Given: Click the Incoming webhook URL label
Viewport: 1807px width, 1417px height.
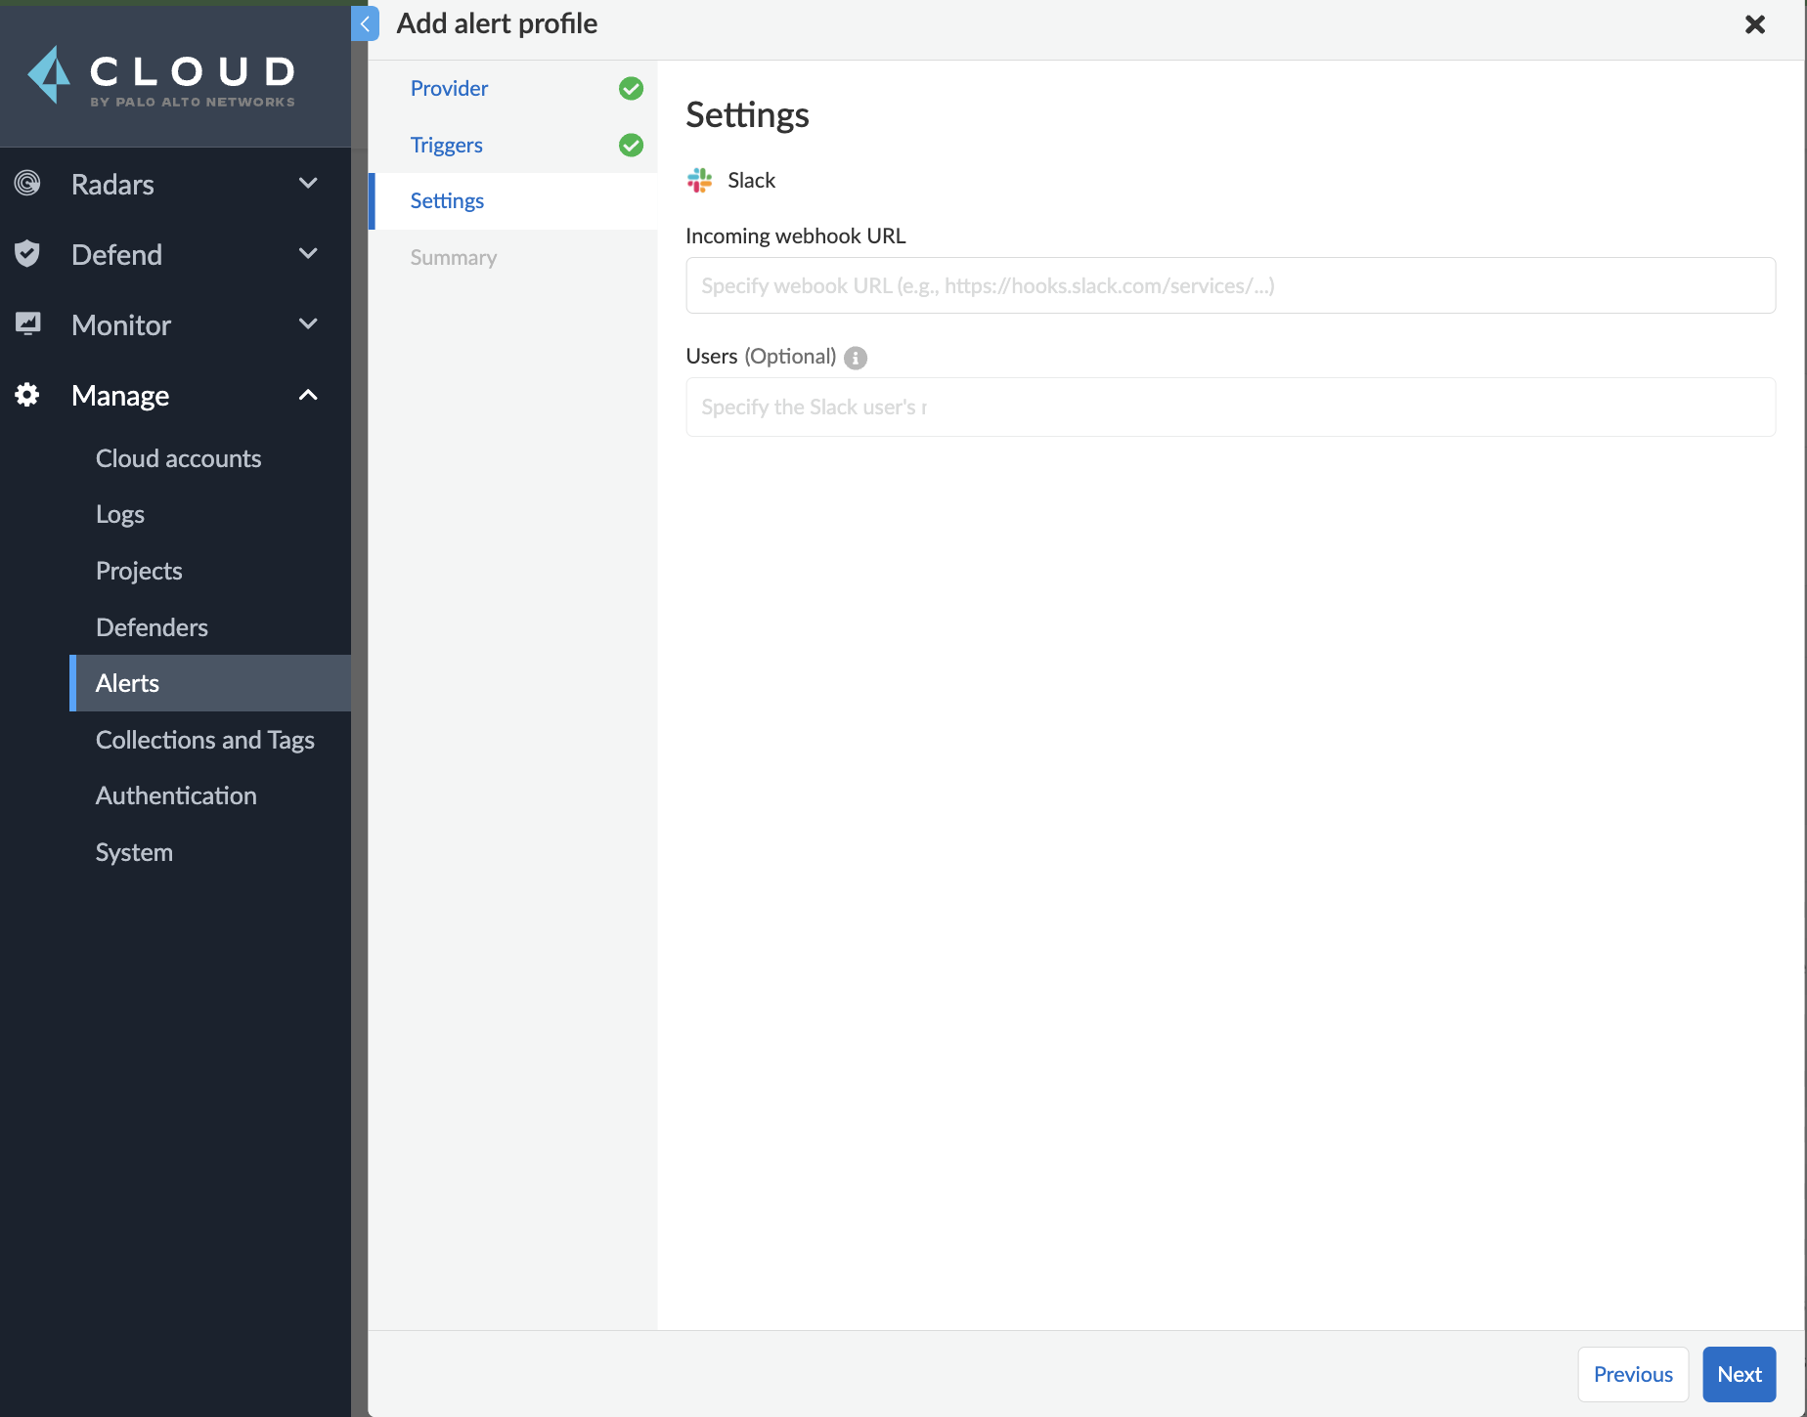Looking at the screenshot, I should point(796,236).
